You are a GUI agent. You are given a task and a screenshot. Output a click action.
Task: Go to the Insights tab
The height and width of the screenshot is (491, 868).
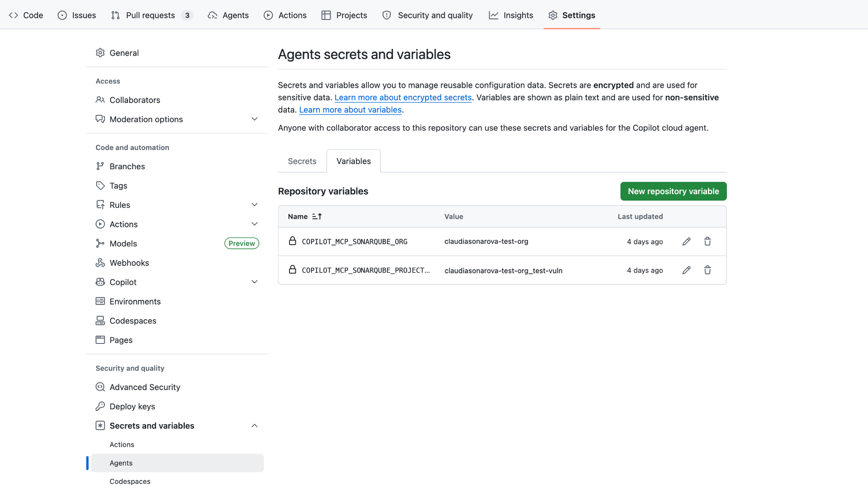pyautogui.click(x=511, y=15)
